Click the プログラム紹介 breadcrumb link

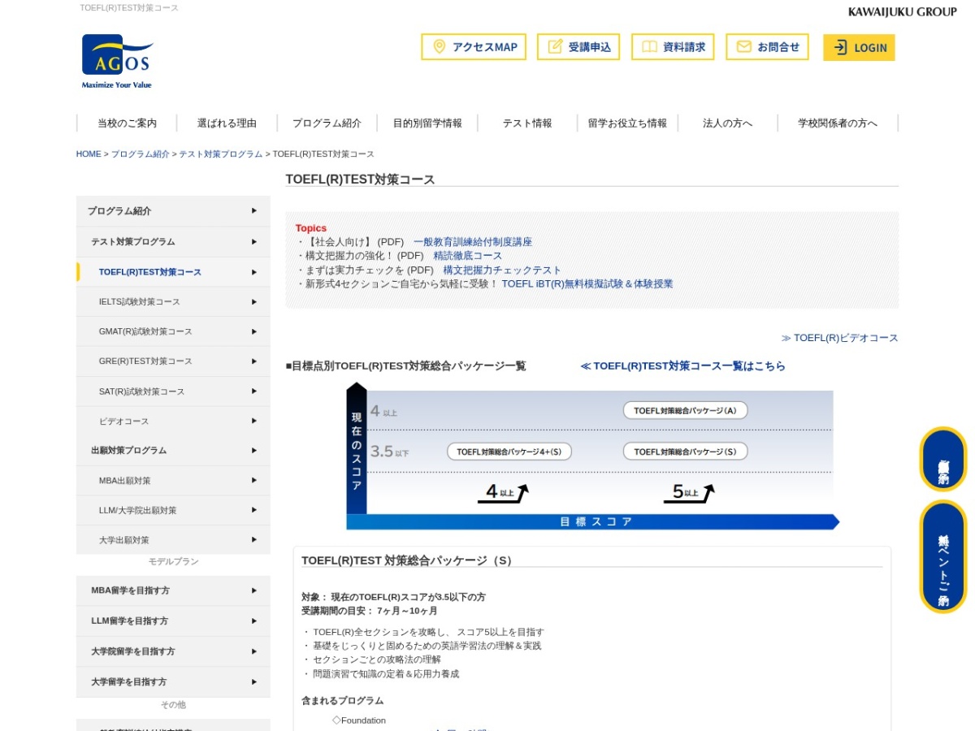click(x=141, y=154)
